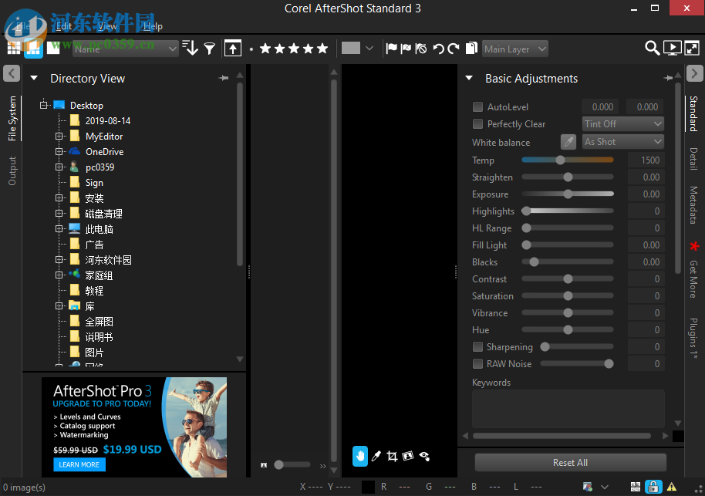705x496 pixels.
Task: Select the Straighten eyedropper tool
Action: (x=376, y=456)
